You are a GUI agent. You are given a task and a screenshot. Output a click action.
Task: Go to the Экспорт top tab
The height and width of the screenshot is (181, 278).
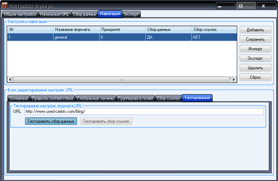tap(131, 14)
